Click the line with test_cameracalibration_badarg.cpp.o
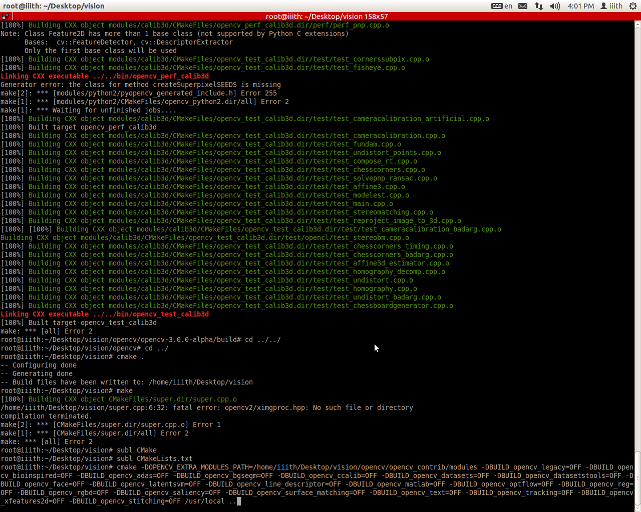 251,229
